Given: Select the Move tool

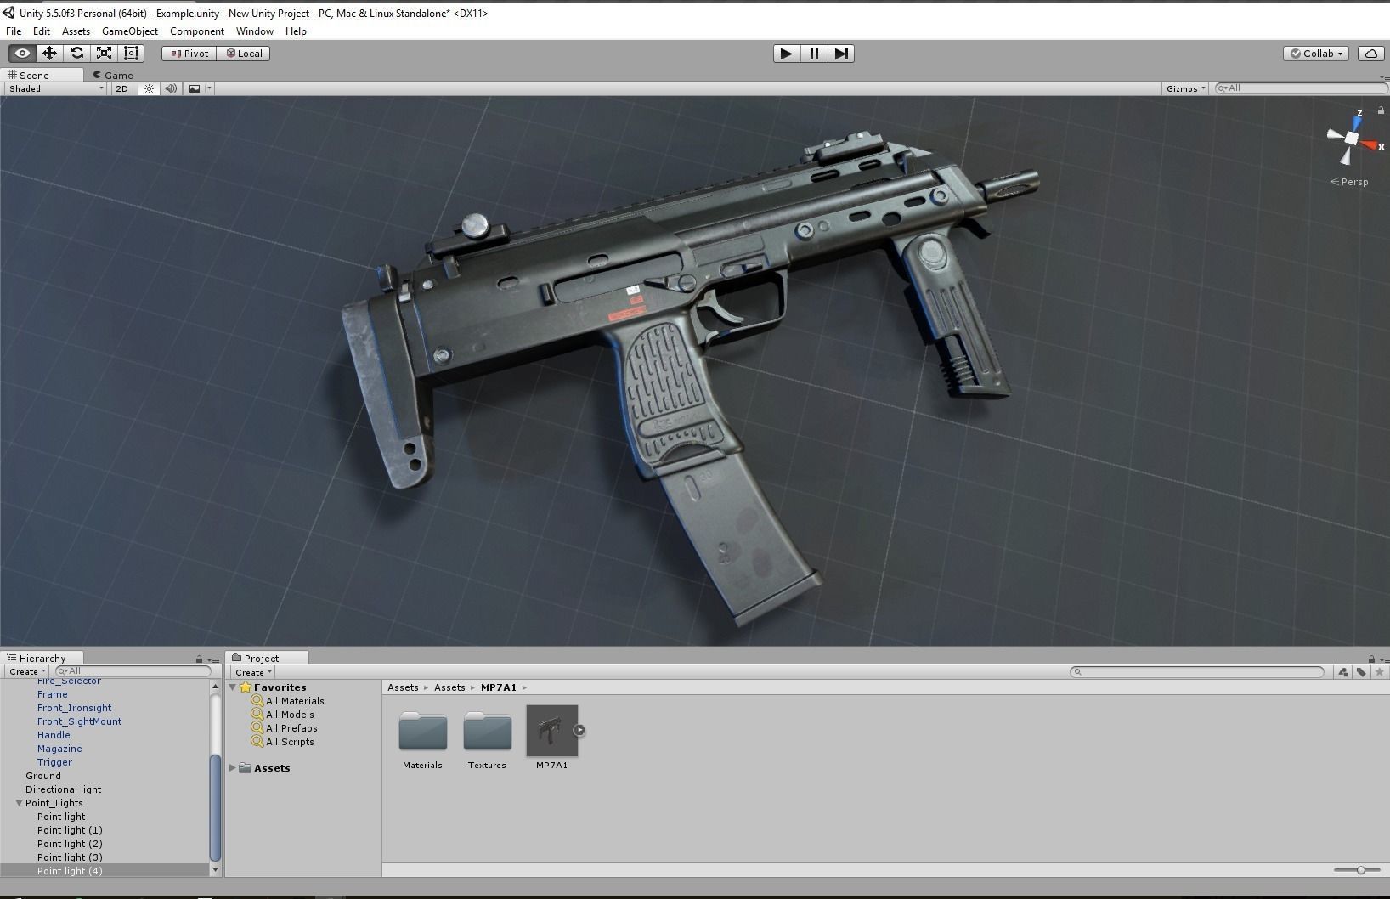Looking at the screenshot, I should (x=49, y=53).
